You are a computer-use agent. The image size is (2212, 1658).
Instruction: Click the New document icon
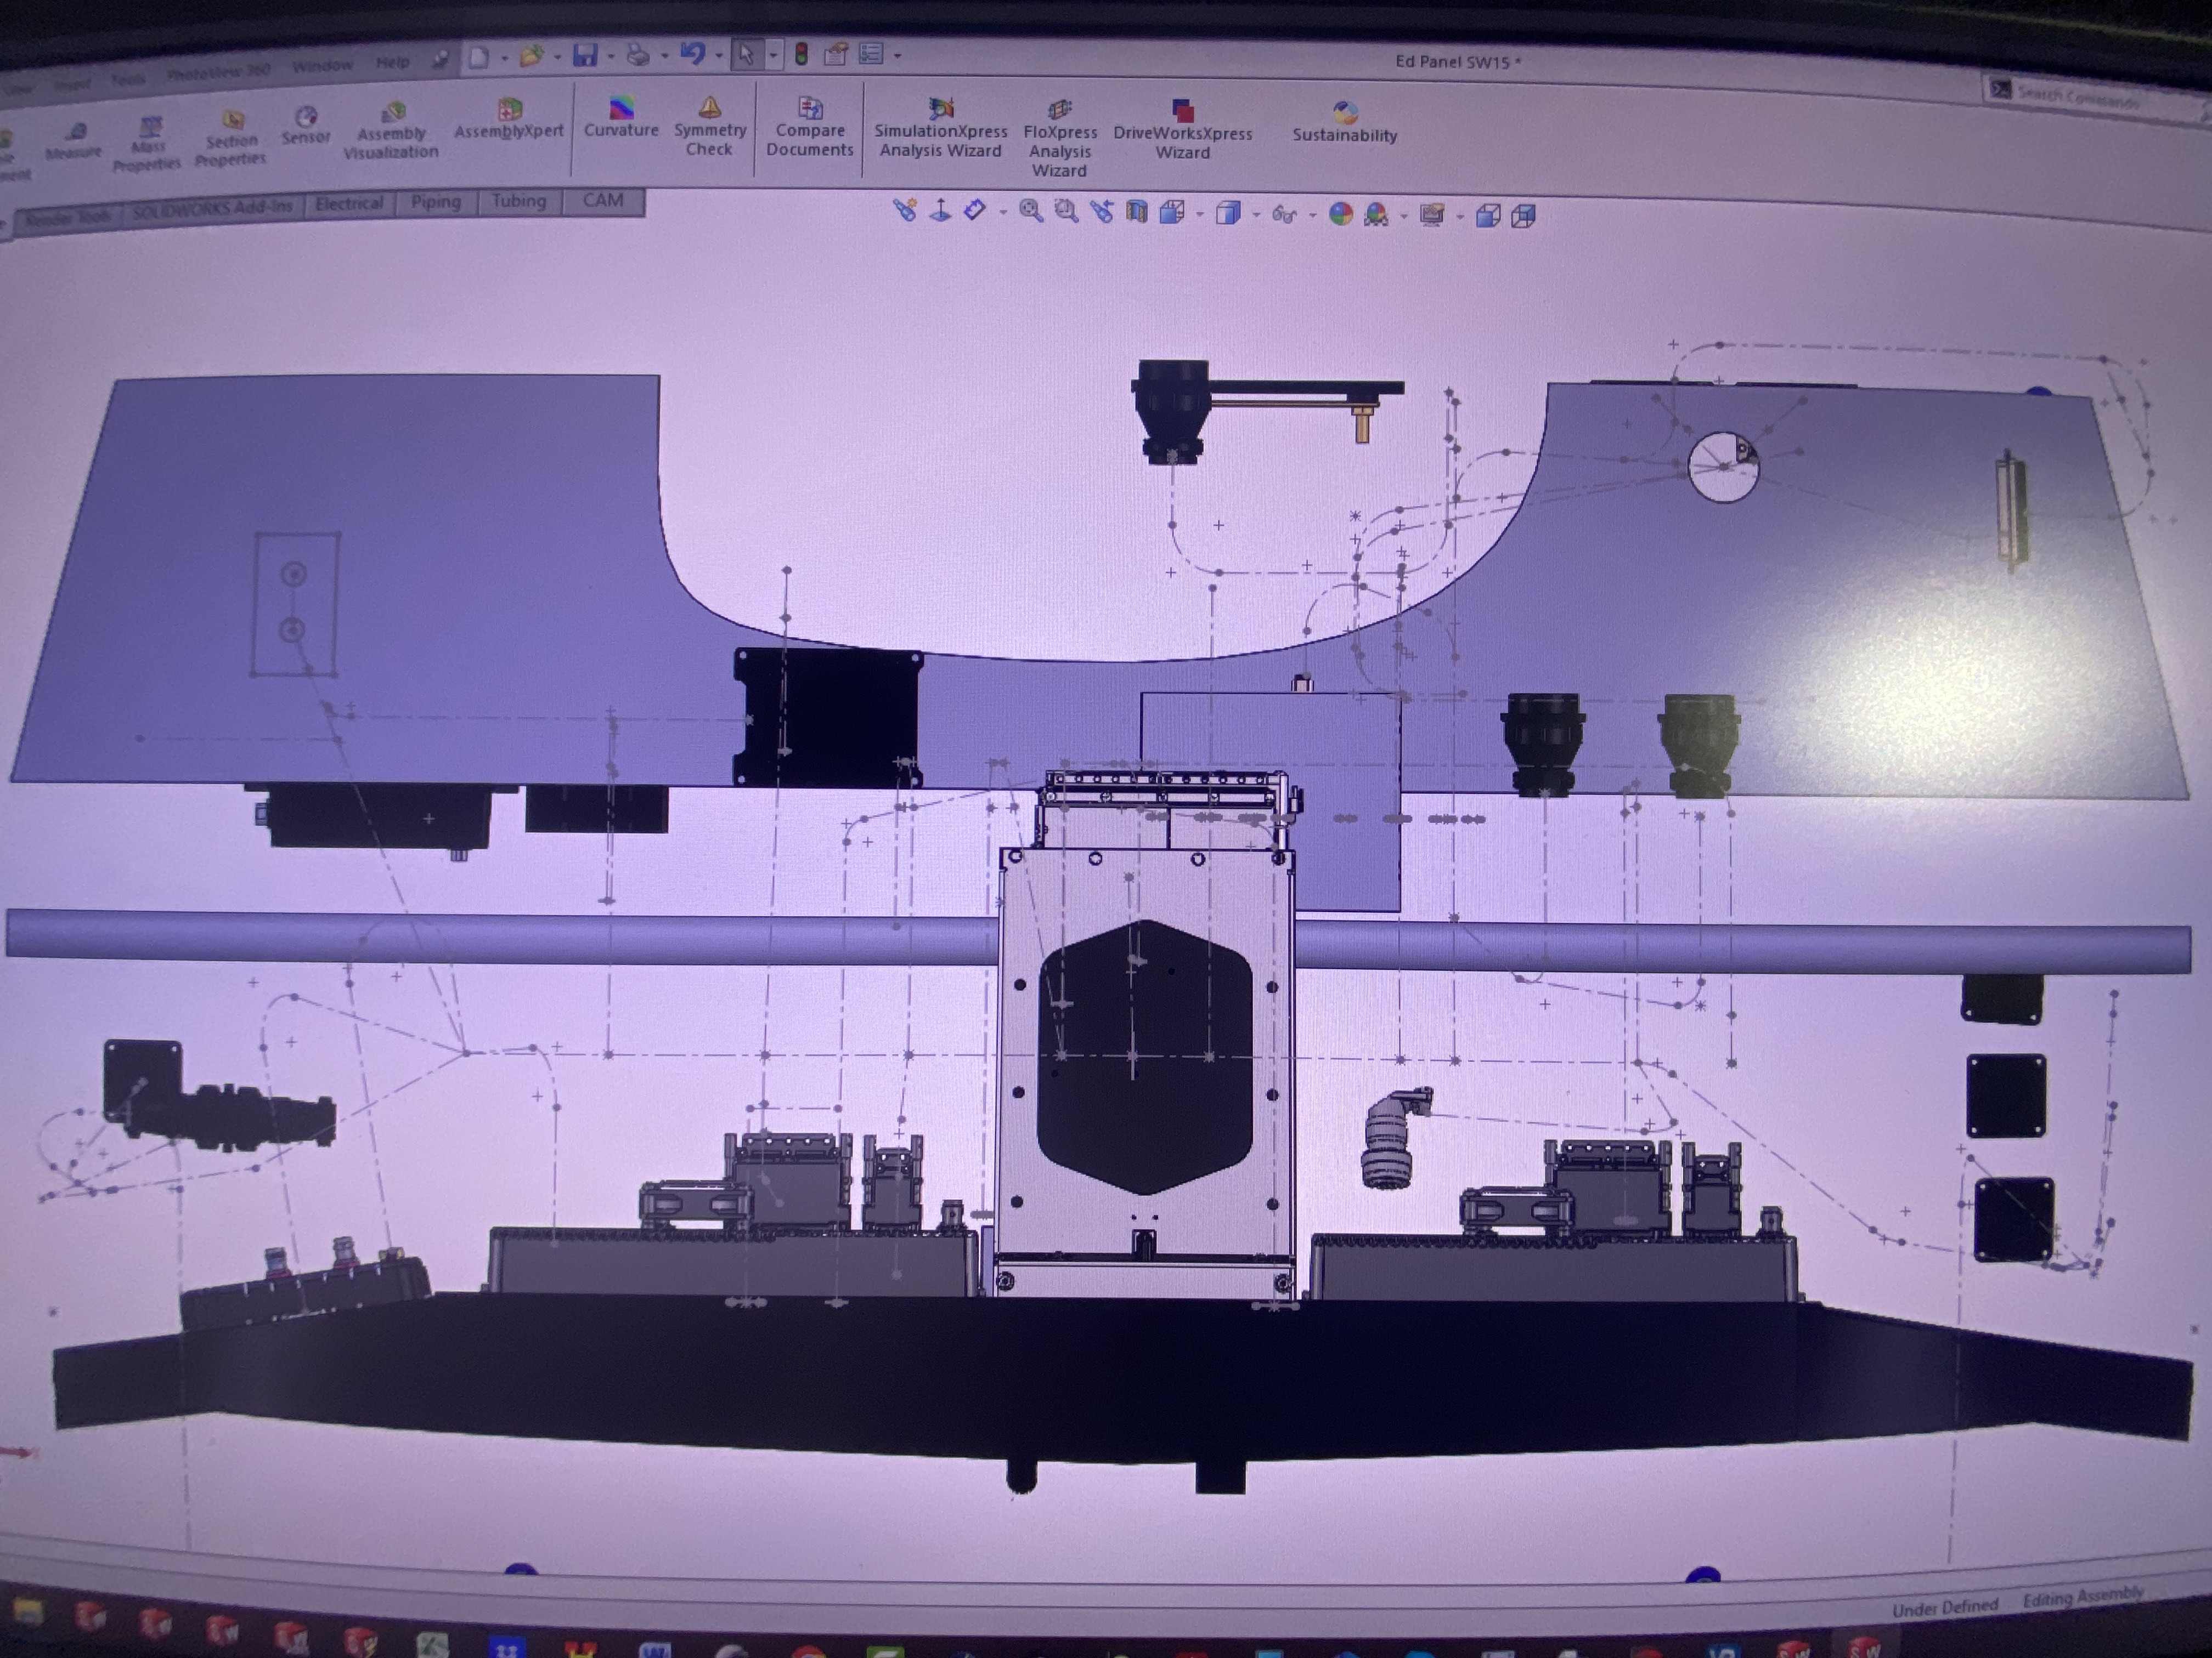479,57
